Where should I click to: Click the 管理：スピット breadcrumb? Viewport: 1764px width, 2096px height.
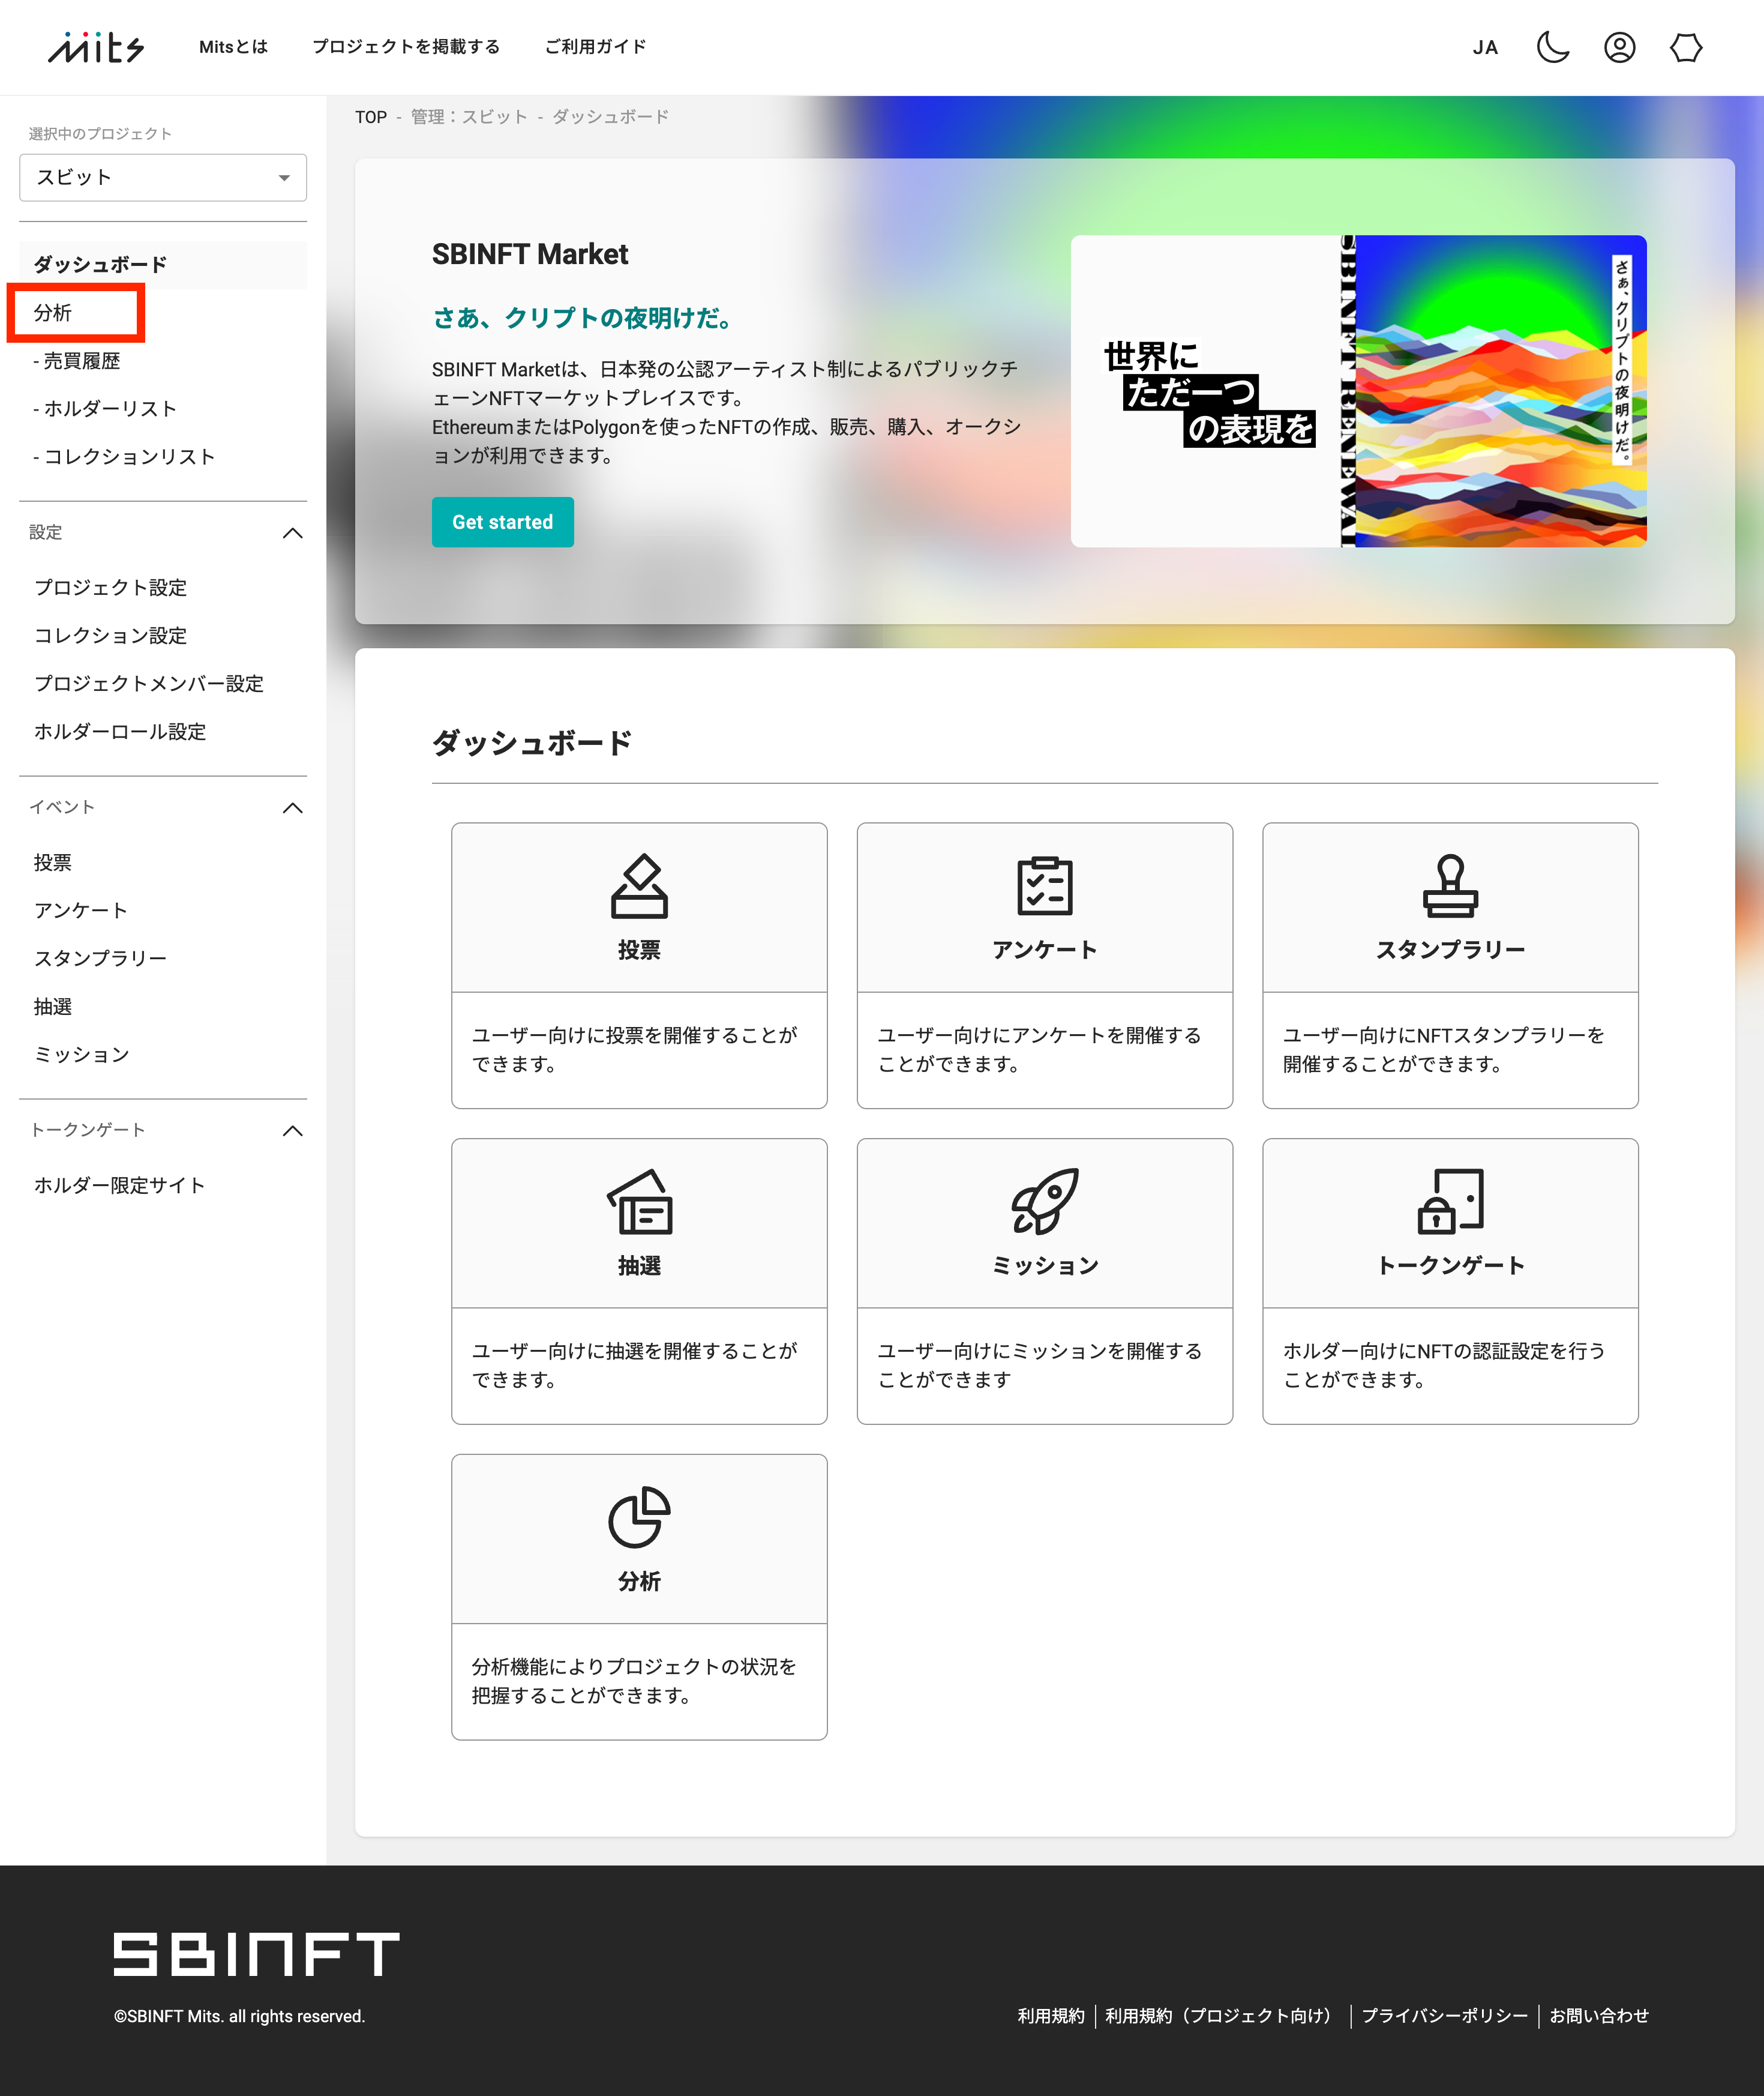(469, 117)
